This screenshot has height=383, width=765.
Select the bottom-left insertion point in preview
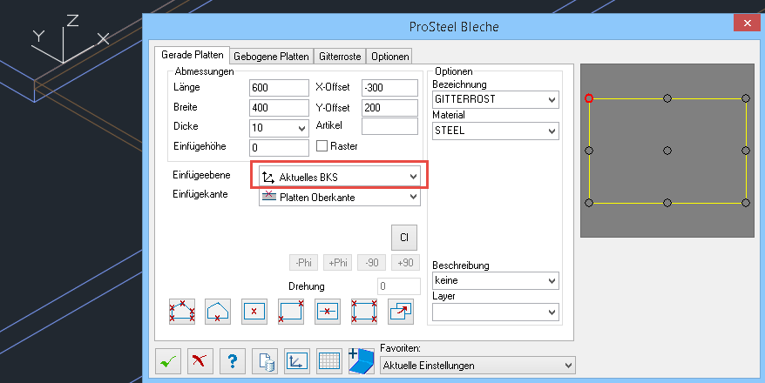[x=589, y=203]
